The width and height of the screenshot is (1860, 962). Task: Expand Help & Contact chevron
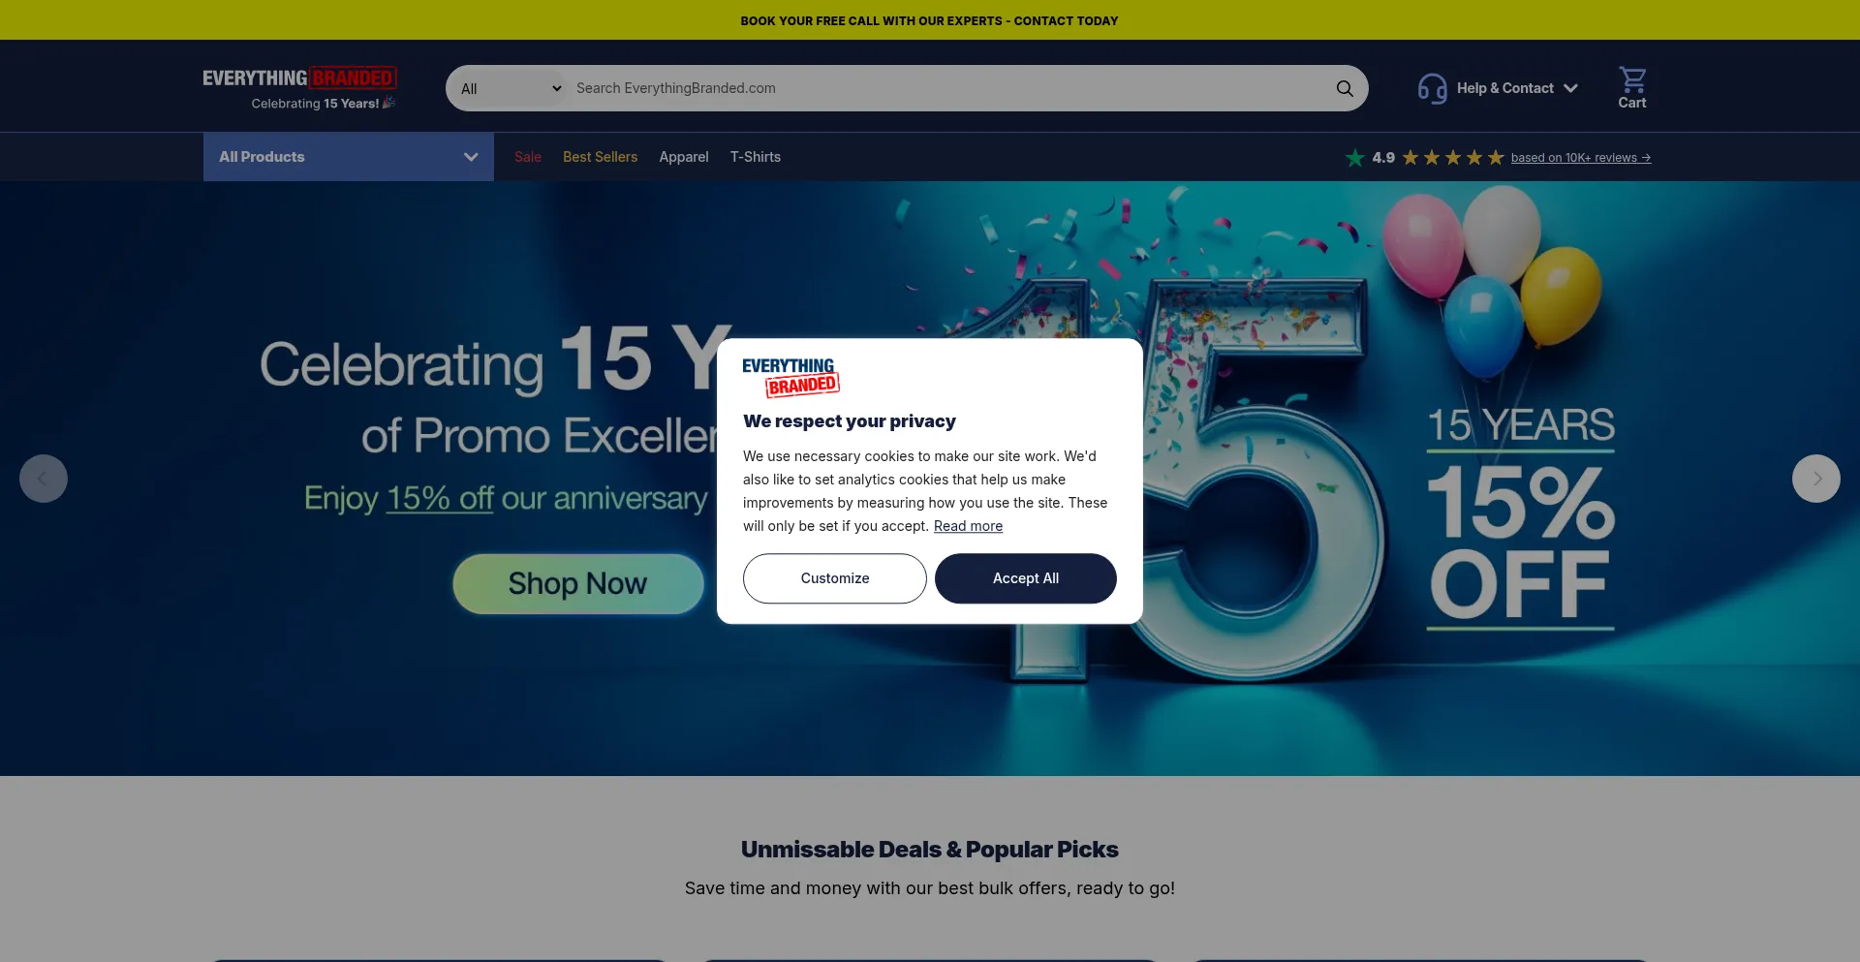(x=1570, y=88)
